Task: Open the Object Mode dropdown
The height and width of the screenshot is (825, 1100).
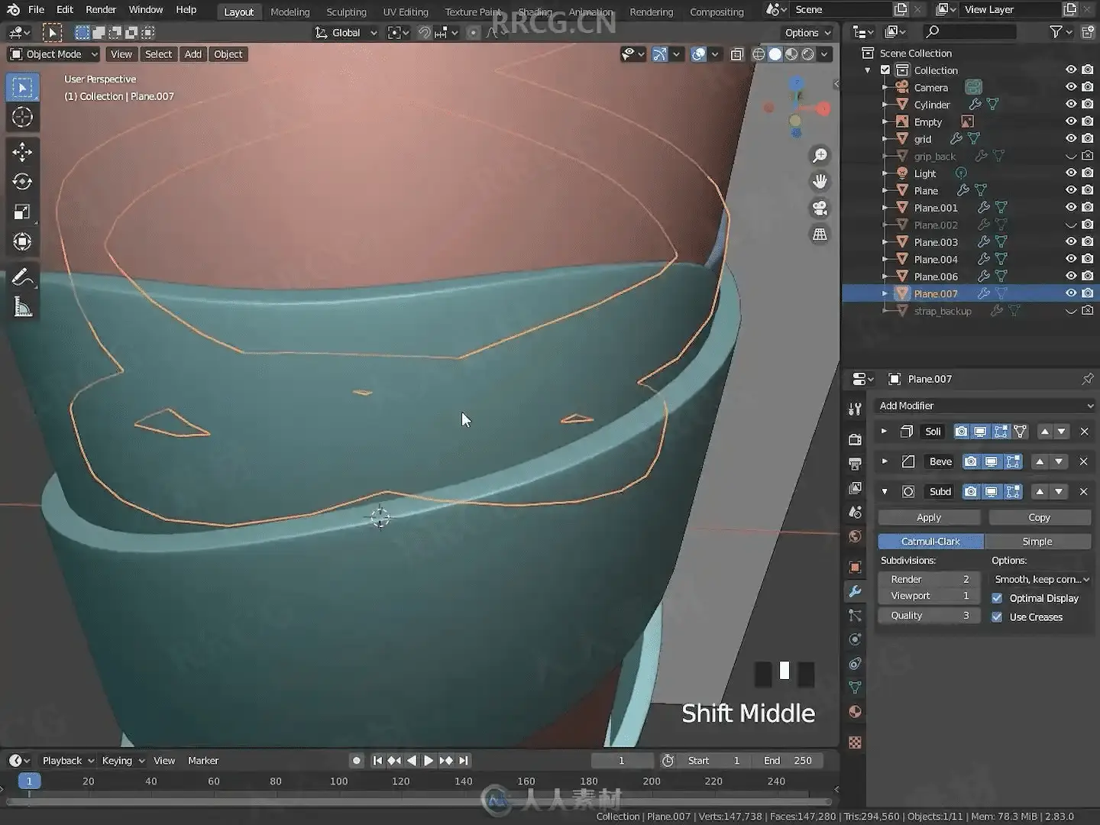Action: click(53, 54)
